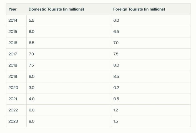This screenshot has height=133, width=196.
Task: Select foreign tourists value 1.5 for 2023
Action: pos(115,121)
